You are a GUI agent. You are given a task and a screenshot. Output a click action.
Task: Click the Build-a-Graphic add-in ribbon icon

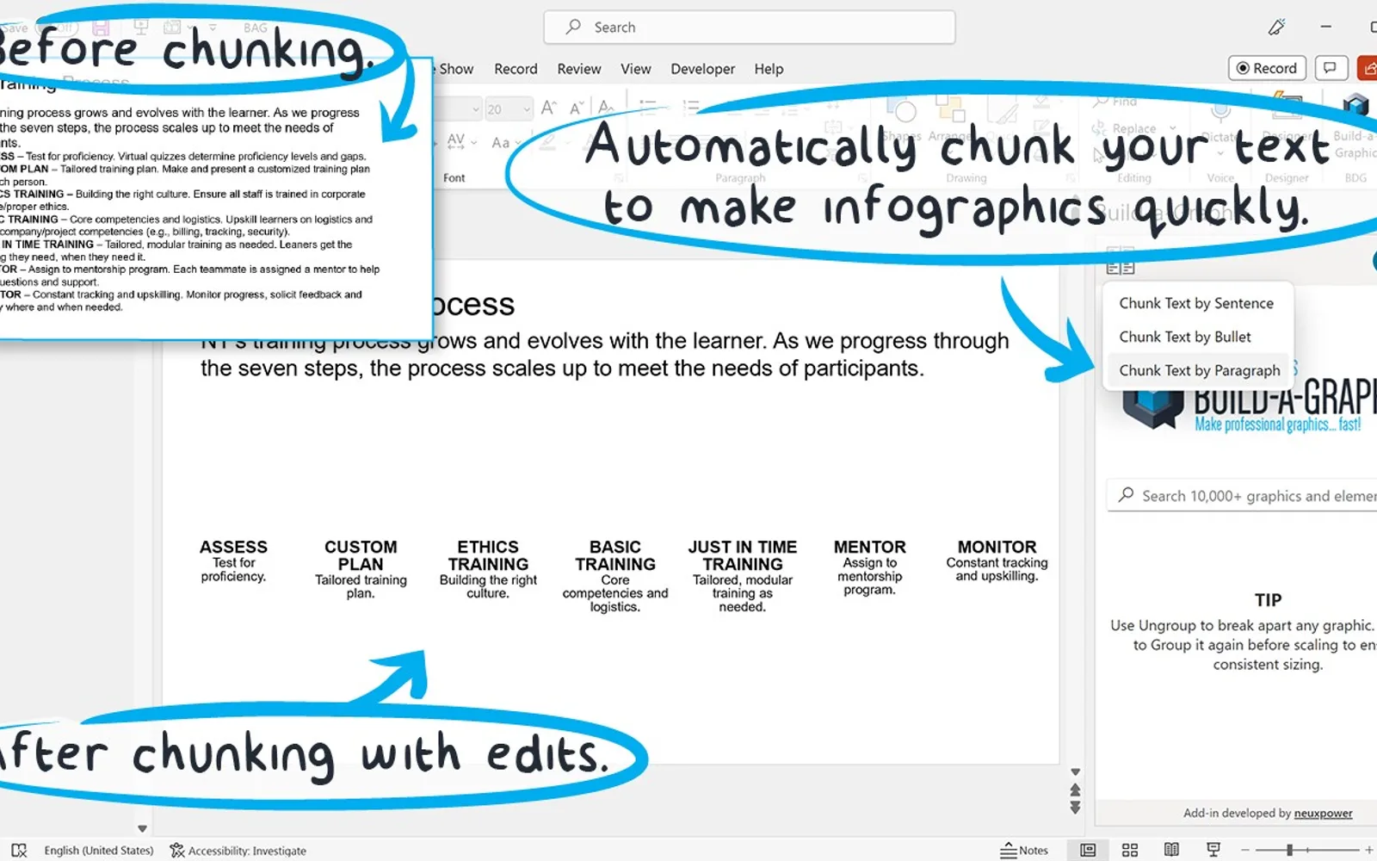[x=1355, y=105]
